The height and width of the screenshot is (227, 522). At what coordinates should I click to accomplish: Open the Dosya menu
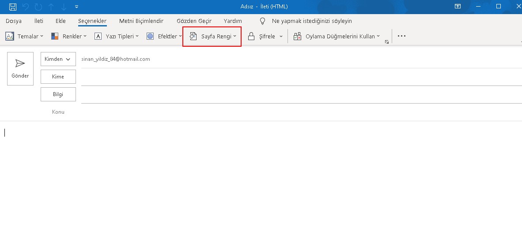tap(14, 21)
